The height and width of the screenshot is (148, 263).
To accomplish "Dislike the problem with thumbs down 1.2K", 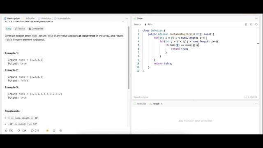I will pos(22,131).
